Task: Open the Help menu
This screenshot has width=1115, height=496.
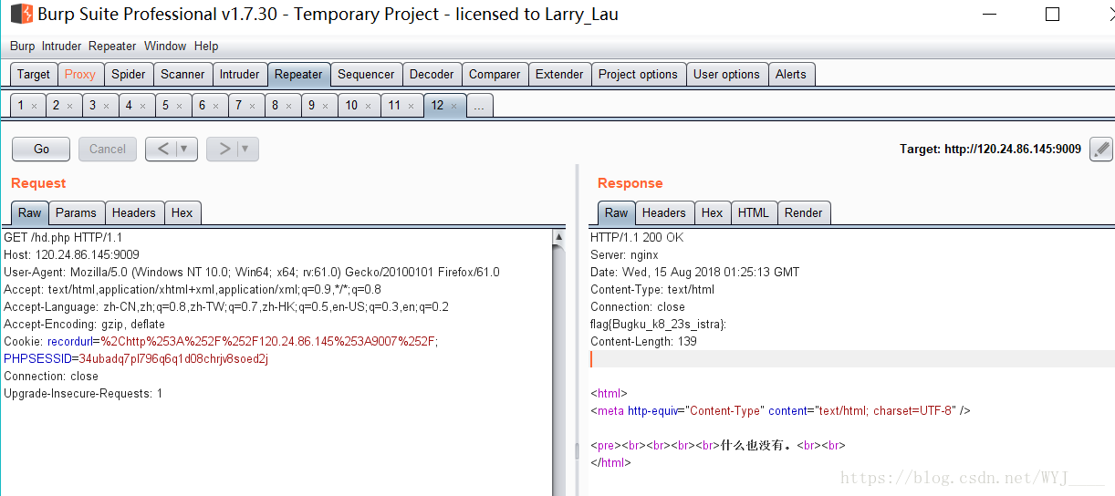Action: (x=206, y=46)
